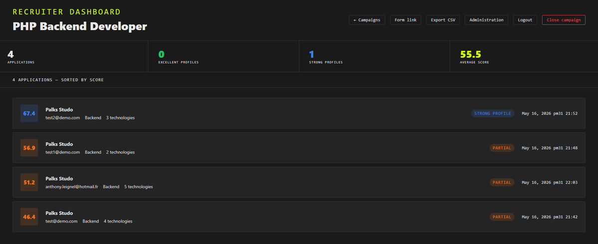Click the email test2@demo.com
This screenshot has height=244, width=598.
(62, 118)
